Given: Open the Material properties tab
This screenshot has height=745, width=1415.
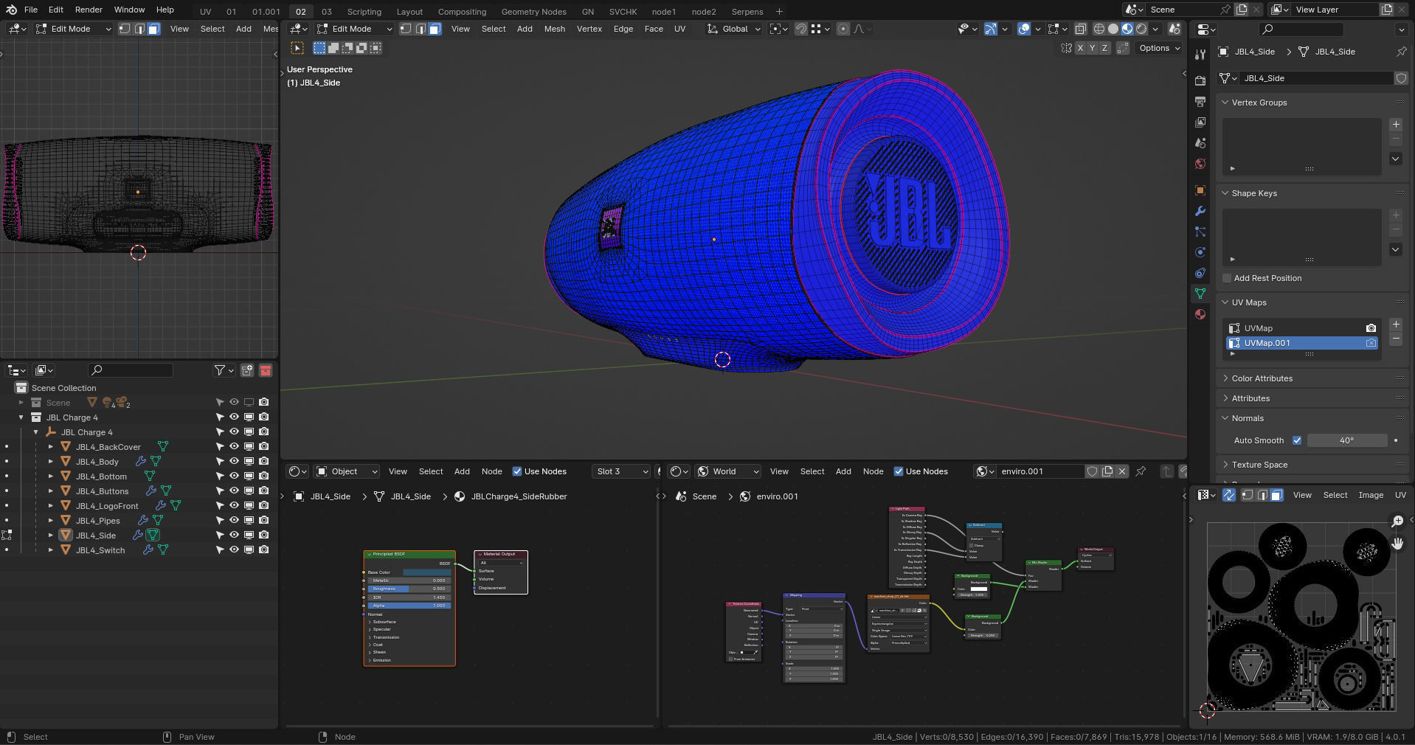Looking at the screenshot, I should 1200,314.
